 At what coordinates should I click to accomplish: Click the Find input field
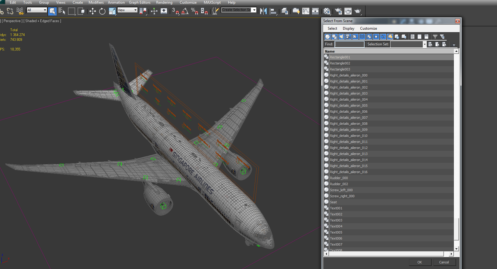point(349,44)
